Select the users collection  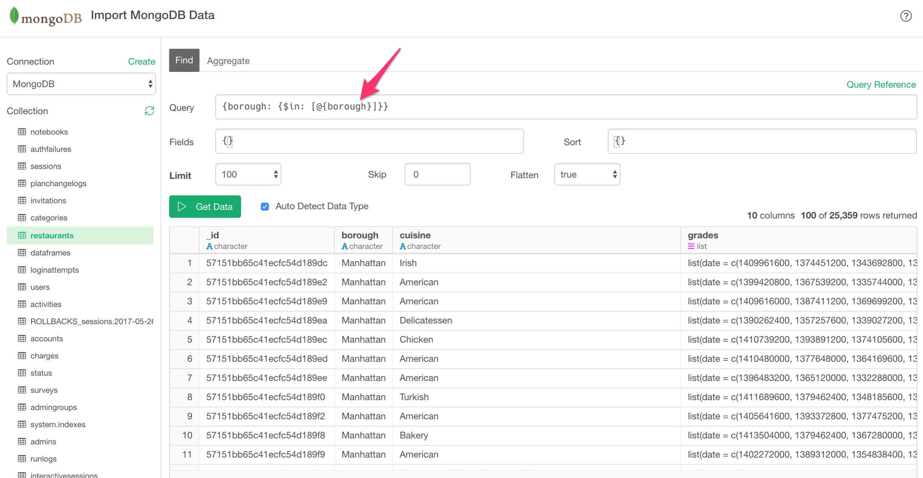point(40,287)
